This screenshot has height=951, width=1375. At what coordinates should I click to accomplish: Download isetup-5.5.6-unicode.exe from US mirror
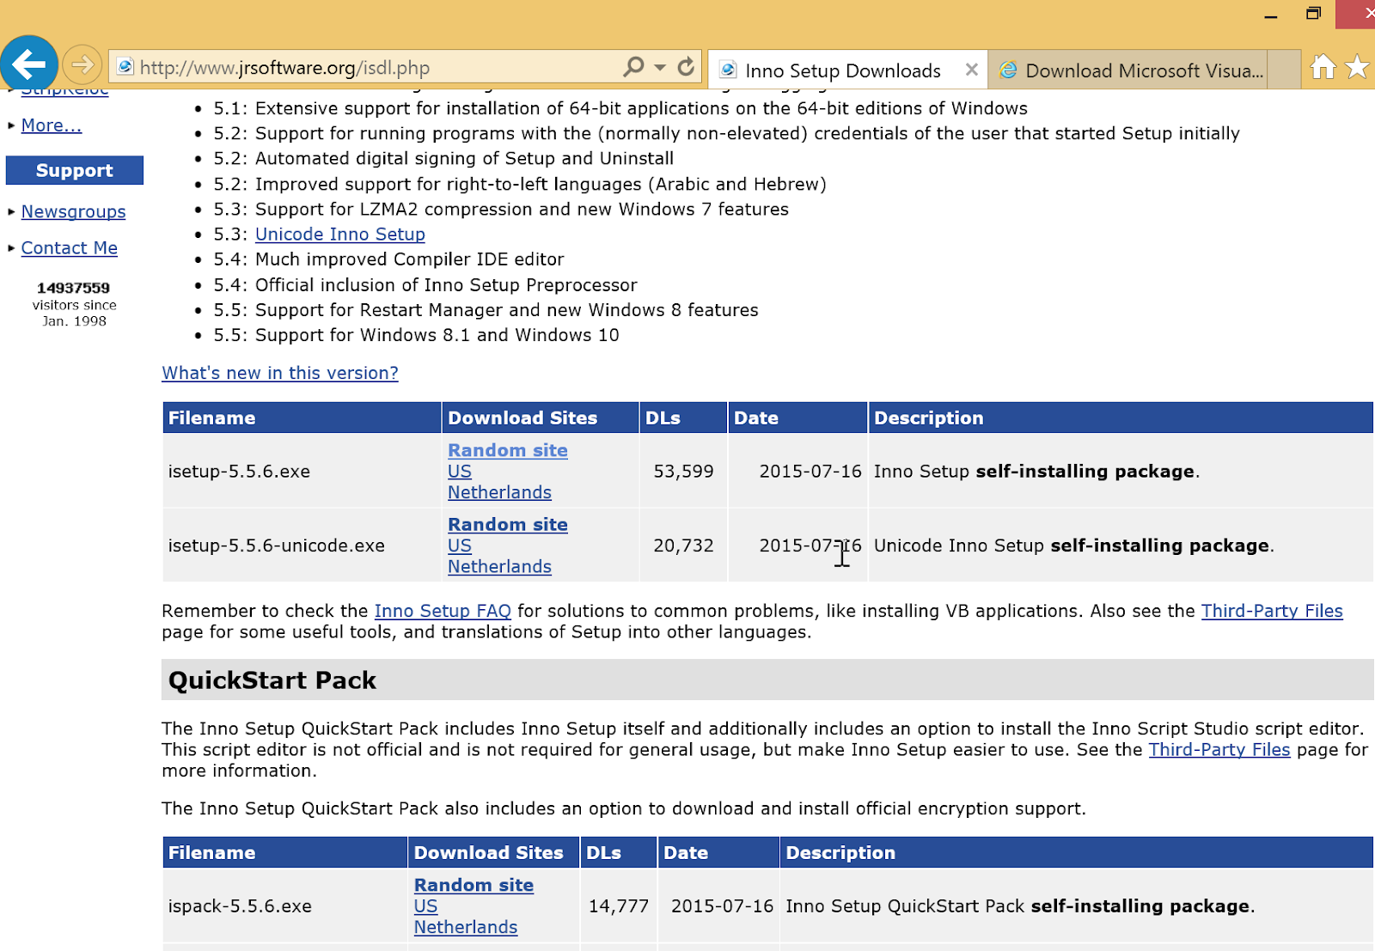click(460, 546)
